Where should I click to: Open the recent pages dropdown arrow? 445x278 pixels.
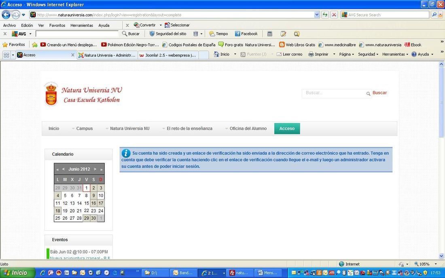click(x=23, y=15)
